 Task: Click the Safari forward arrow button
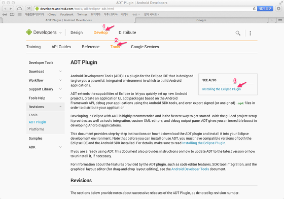(11, 9)
